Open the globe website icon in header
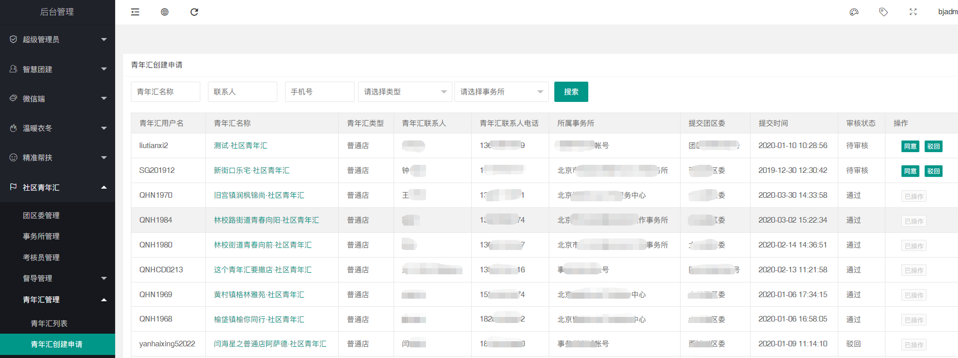958x358 pixels. [x=165, y=12]
